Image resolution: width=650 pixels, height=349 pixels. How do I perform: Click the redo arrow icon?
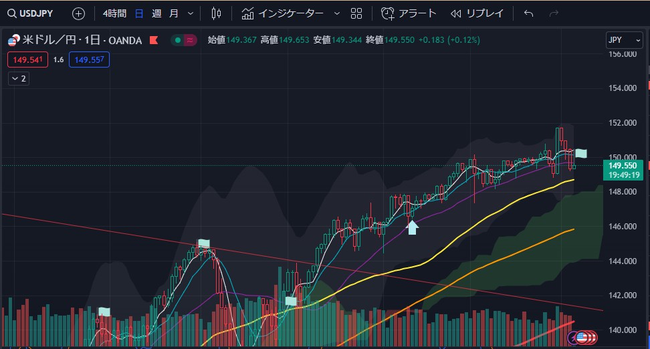[x=554, y=13]
